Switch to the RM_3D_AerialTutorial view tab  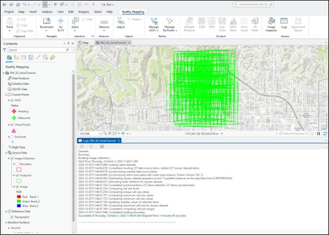pyautogui.click(x=113, y=42)
